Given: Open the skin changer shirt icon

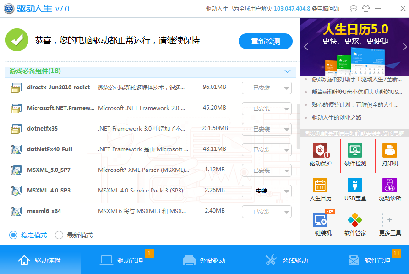Looking at the screenshot, I should pos(365,9).
